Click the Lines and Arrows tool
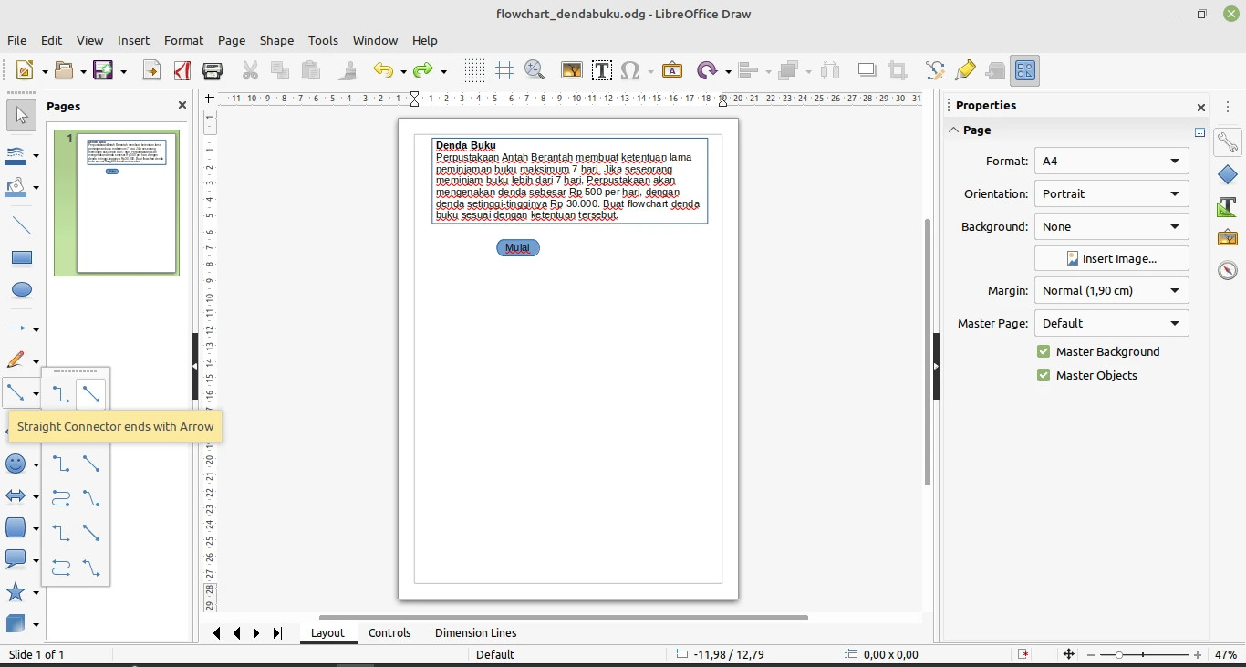The width and height of the screenshot is (1246, 667). pos(16,328)
